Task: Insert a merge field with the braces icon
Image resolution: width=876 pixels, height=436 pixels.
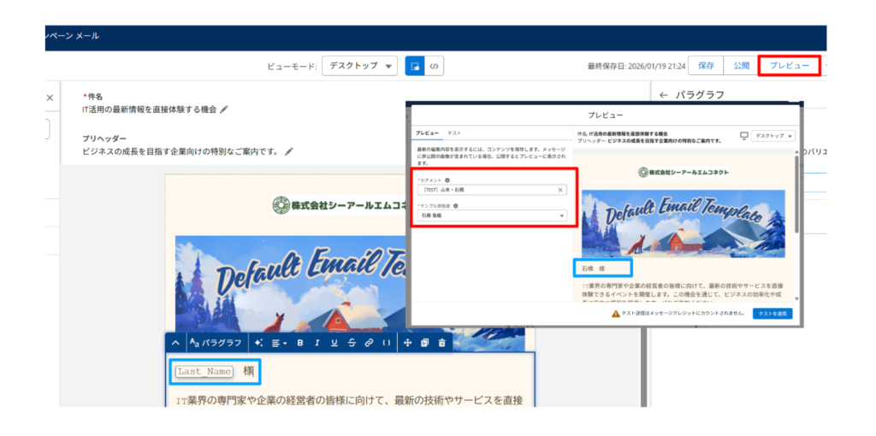Action: [x=386, y=343]
